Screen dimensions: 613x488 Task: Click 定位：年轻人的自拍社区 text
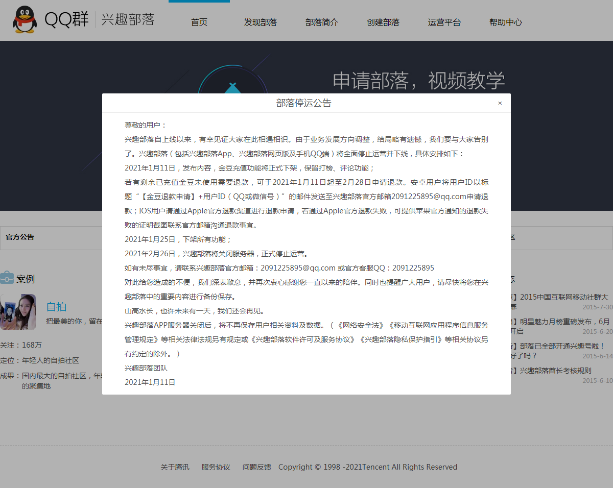(x=39, y=360)
